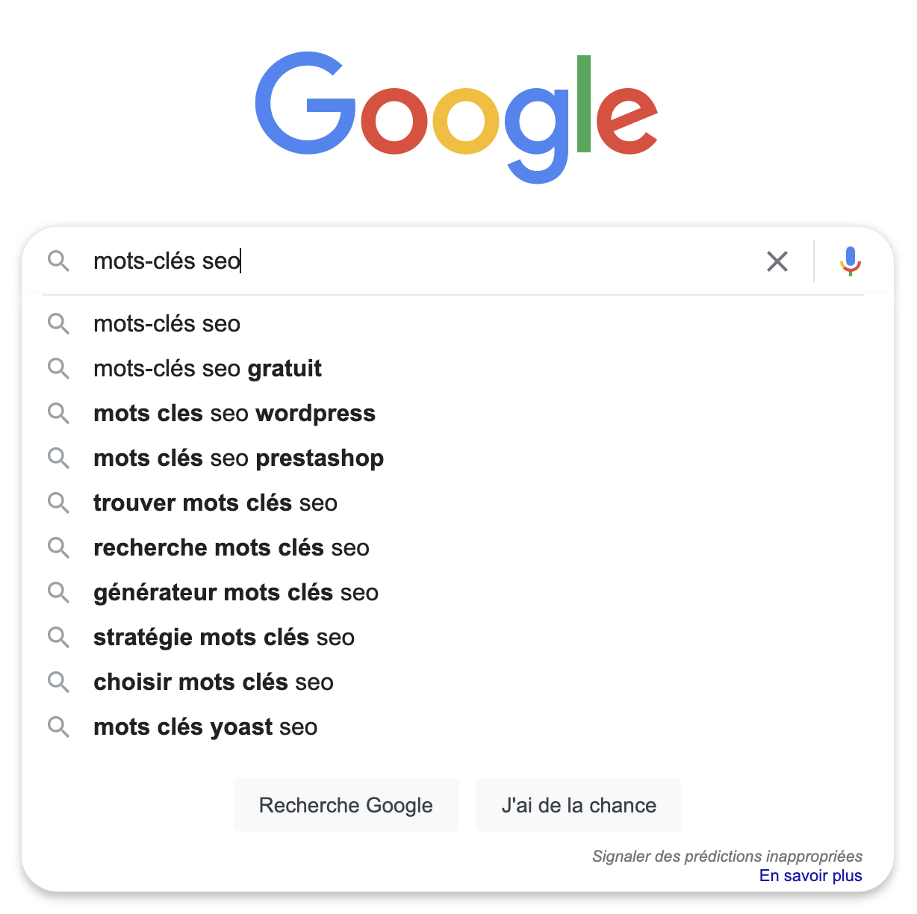Choose the 'stratégie mots clés seo' suggestion
The image size is (917, 914).
[224, 637]
